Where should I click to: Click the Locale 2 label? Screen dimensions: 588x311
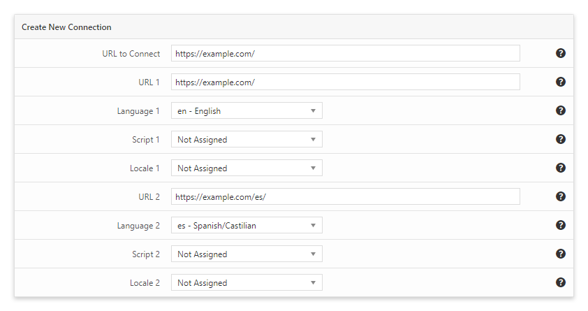click(145, 283)
